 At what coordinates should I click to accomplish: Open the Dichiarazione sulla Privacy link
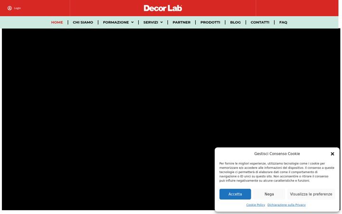click(286, 205)
